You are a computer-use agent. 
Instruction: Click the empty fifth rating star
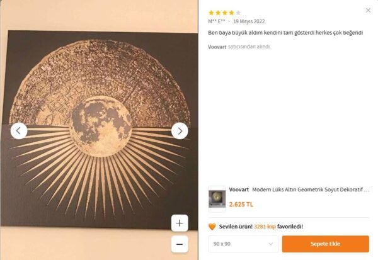click(x=238, y=12)
